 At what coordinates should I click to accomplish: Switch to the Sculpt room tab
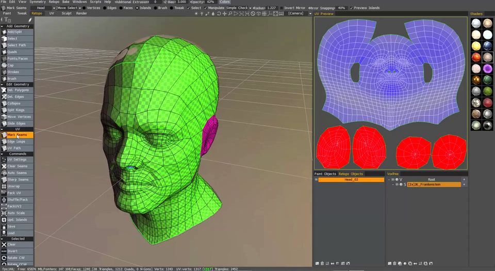(x=67, y=13)
